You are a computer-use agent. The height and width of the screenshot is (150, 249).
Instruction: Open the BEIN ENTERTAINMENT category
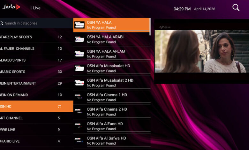click(x=32, y=83)
